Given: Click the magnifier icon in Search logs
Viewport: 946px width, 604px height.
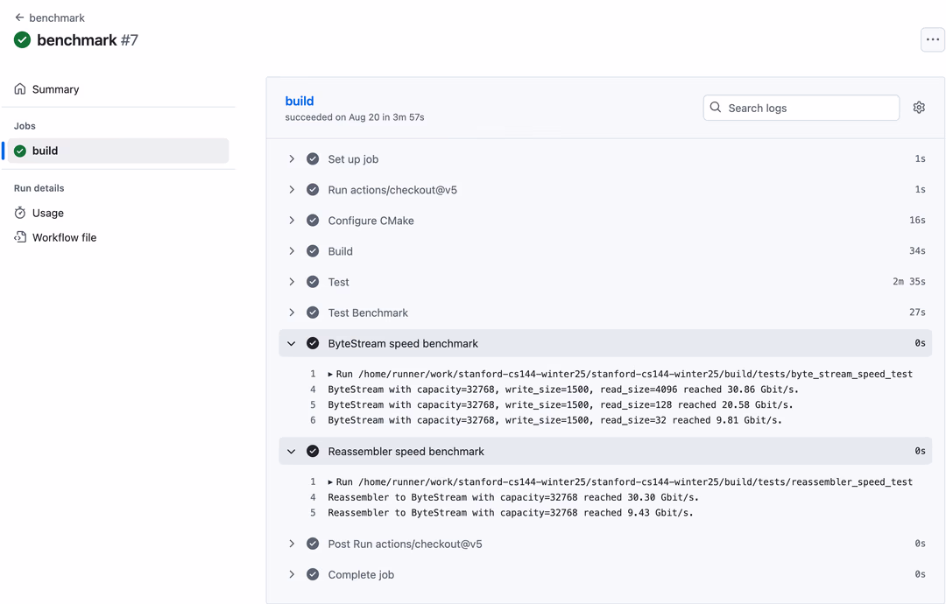Looking at the screenshot, I should pyautogui.click(x=716, y=108).
